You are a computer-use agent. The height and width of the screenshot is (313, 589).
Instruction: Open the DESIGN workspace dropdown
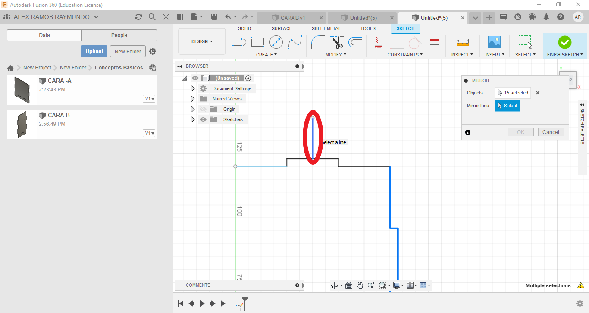pyautogui.click(x=202, y=41)
